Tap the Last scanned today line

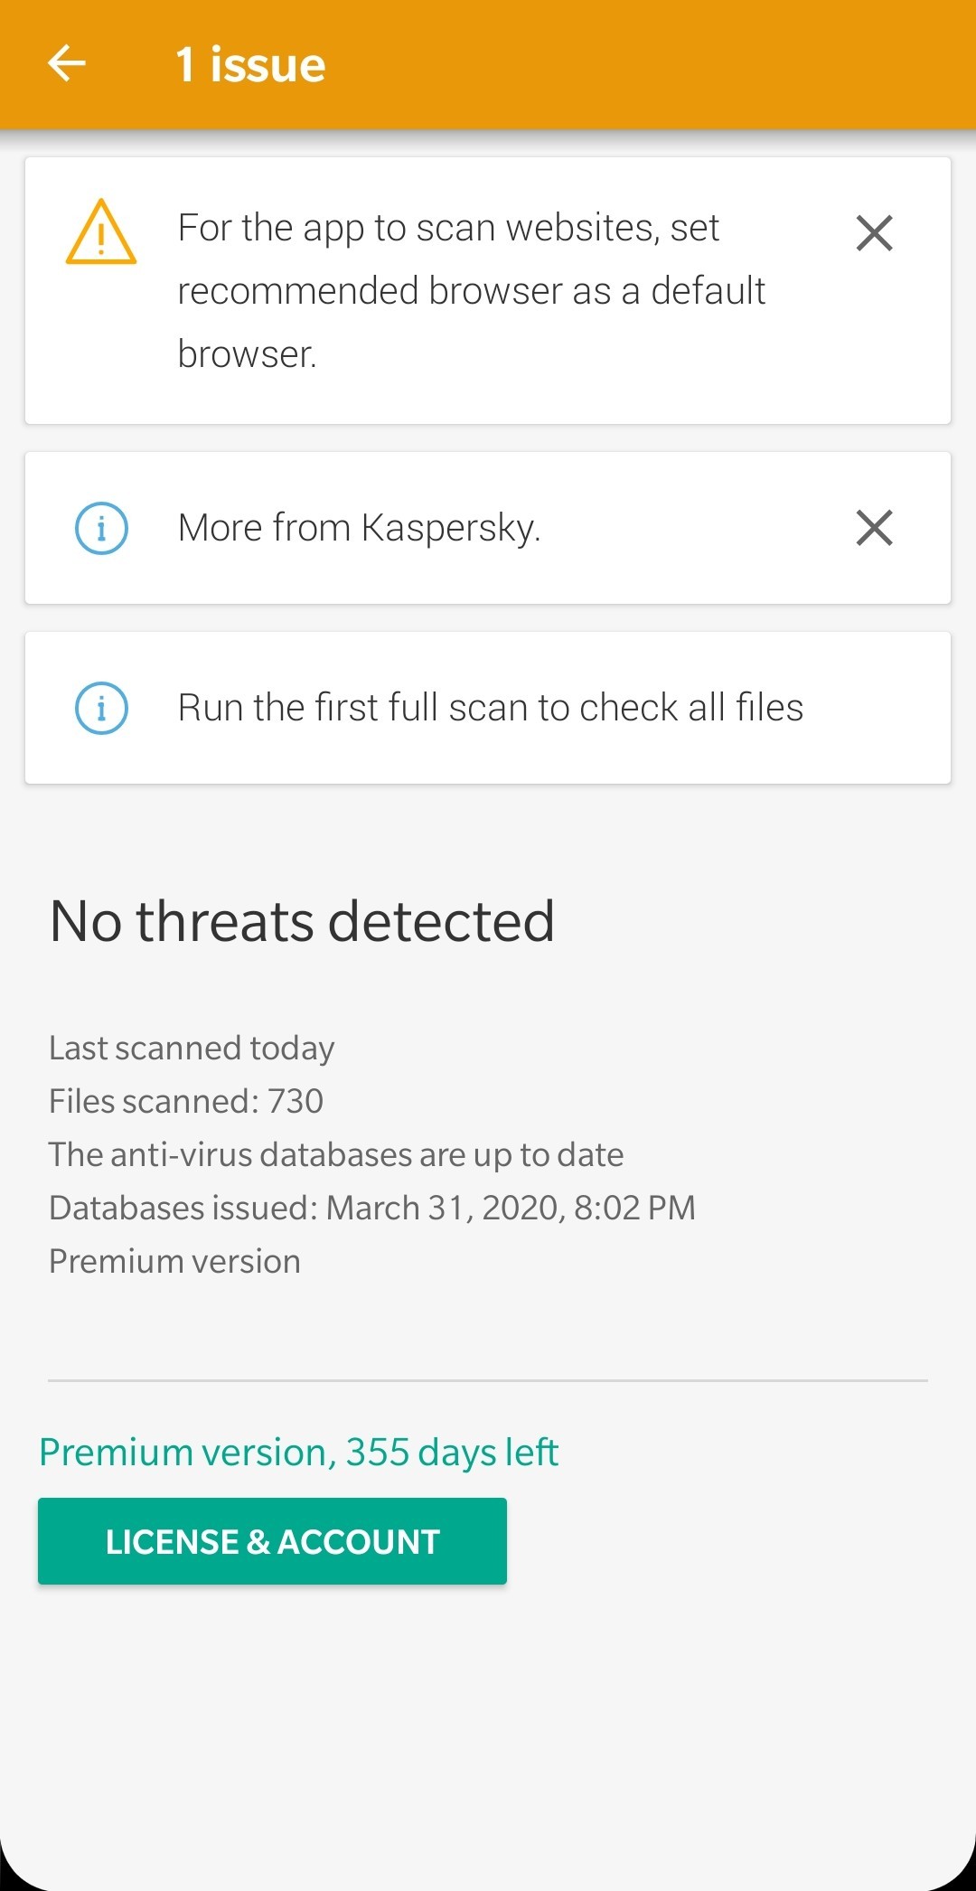coord(192,1048)
